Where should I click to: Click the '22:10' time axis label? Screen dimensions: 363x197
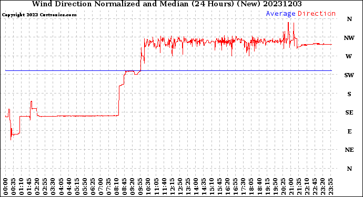(307, 186)
